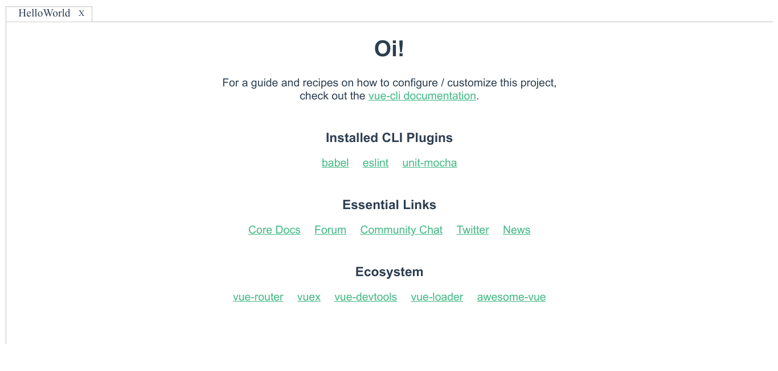The height and width of the screenshot is (371, 778).
Task: Click the Ecosystem heading
Action: (389, 272)
